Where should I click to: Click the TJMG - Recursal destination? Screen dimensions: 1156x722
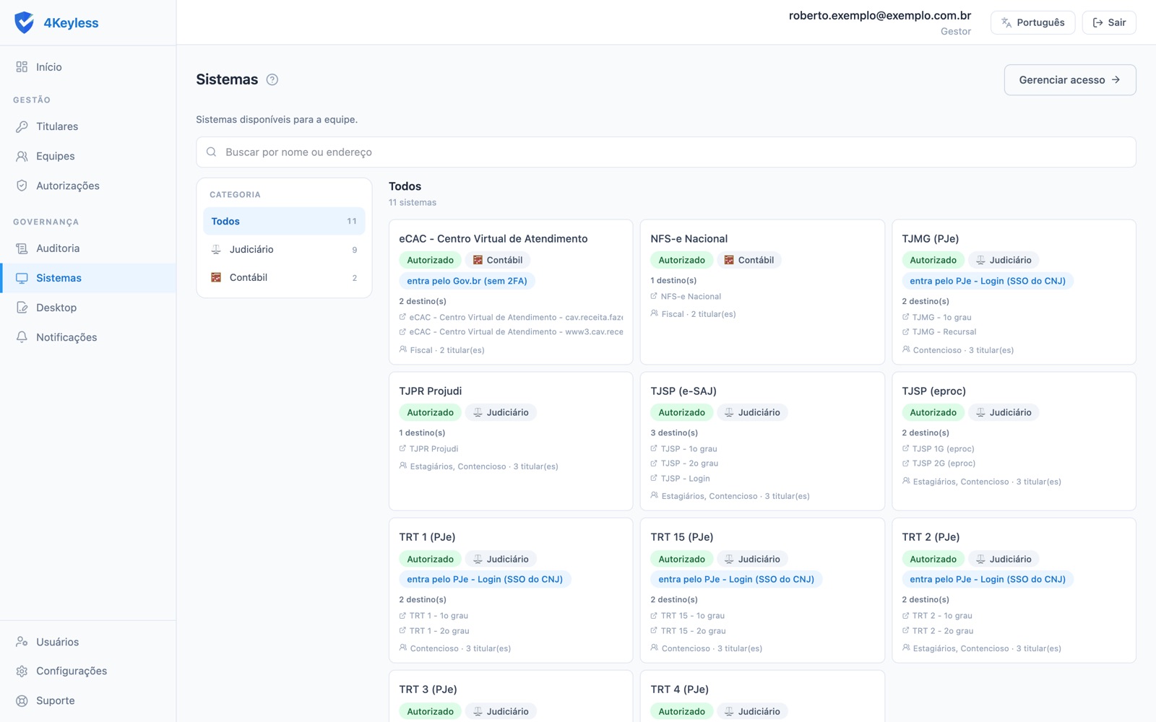(944, 332)
